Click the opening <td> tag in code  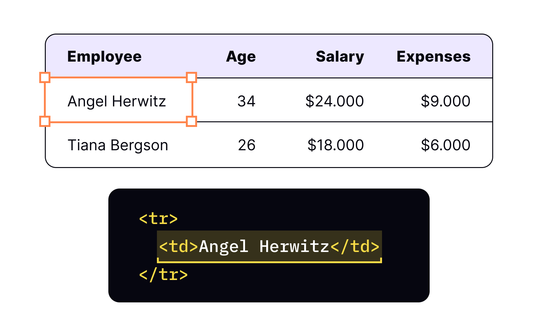pos(178,246)
